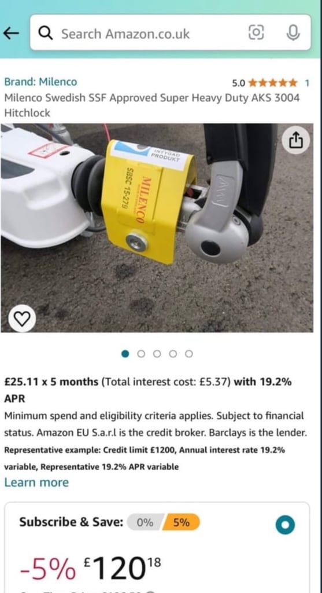Open Learn more about instalments
322x593 pixels.
[36, 482]
